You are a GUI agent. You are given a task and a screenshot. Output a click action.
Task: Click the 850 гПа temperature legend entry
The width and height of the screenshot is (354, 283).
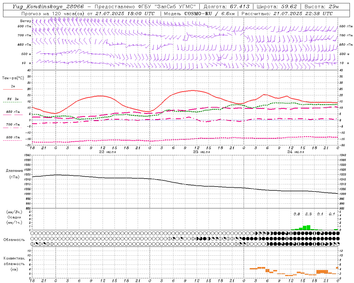tap(13, 112)
